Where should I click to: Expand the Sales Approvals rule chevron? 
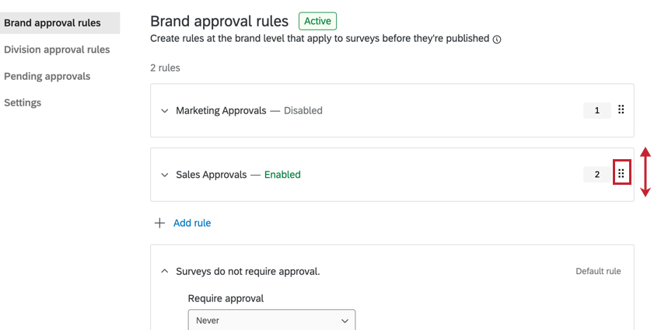click(x=164, y=175)
